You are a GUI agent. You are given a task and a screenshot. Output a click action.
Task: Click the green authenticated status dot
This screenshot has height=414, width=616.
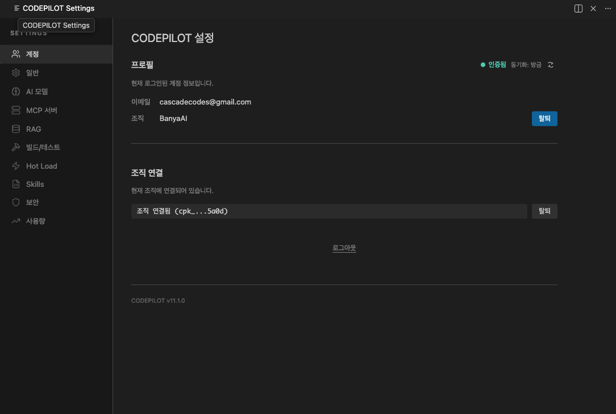pyautogui.click(x=483, y=65)
